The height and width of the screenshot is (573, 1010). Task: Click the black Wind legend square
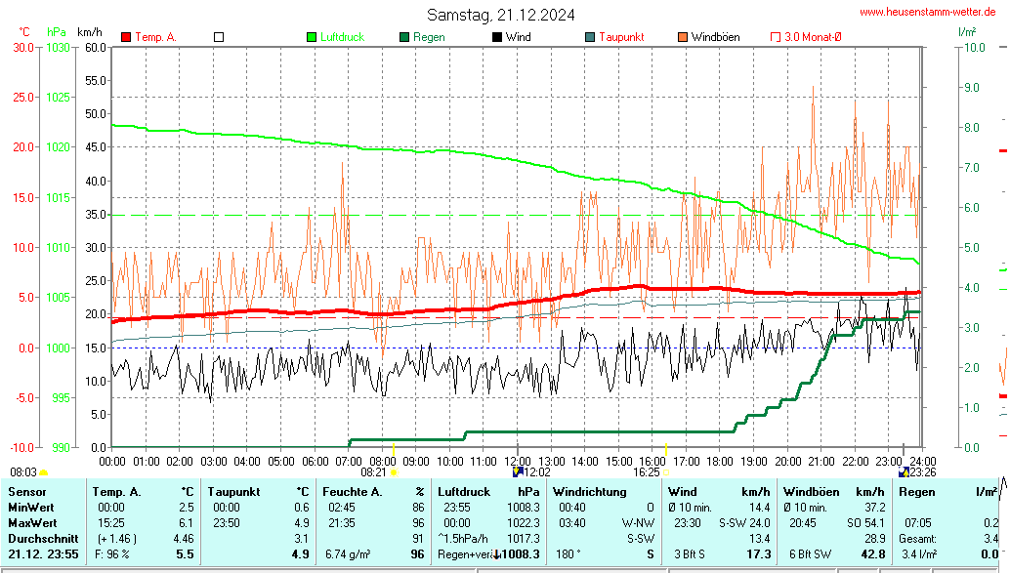point(497,37)
